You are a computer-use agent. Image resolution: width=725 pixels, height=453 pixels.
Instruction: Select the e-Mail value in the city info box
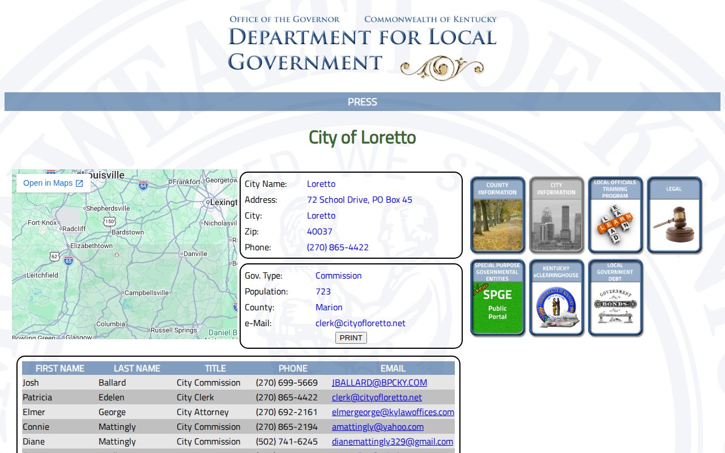tap(360, 323)
